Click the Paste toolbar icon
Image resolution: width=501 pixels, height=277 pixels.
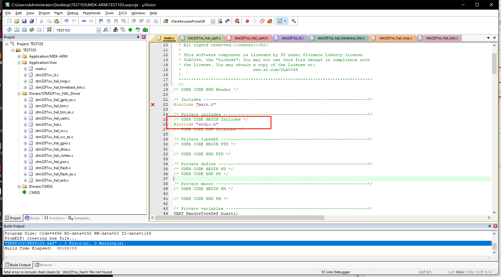click(x=57, y=21)
